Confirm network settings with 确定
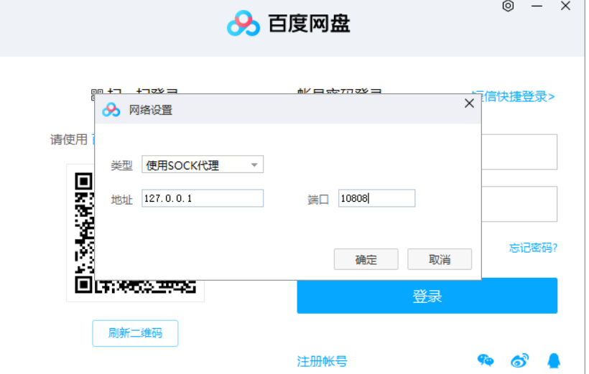589x374 pixels. (x=366, y=259)
